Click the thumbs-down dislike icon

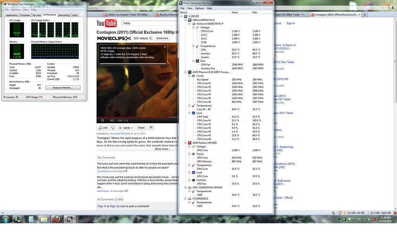click(x=113, y=128)
